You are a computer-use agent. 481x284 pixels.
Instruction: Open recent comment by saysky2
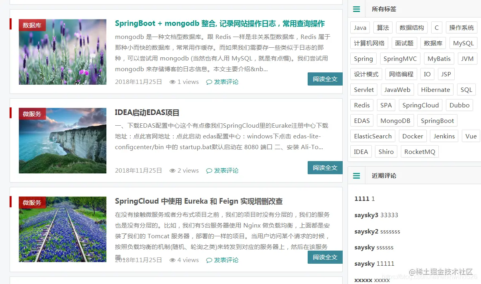coord(377,231)
